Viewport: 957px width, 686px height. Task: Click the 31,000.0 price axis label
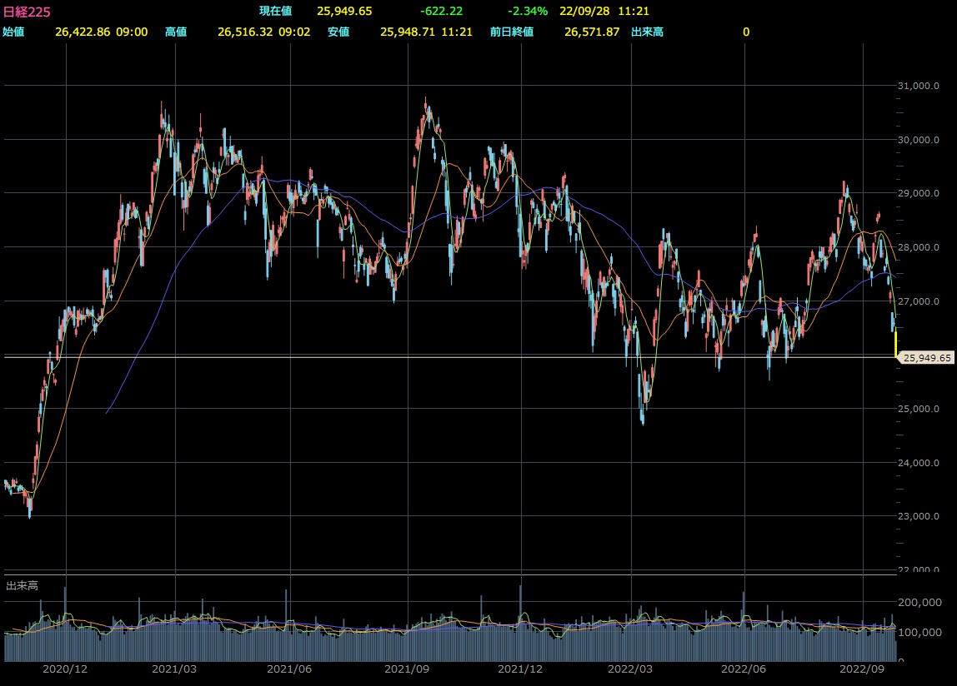(x=918, y=86)
